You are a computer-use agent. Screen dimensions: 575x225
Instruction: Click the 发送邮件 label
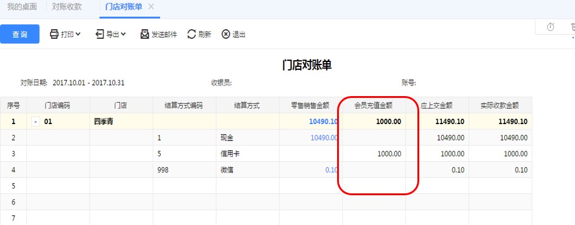pos(164,35)
